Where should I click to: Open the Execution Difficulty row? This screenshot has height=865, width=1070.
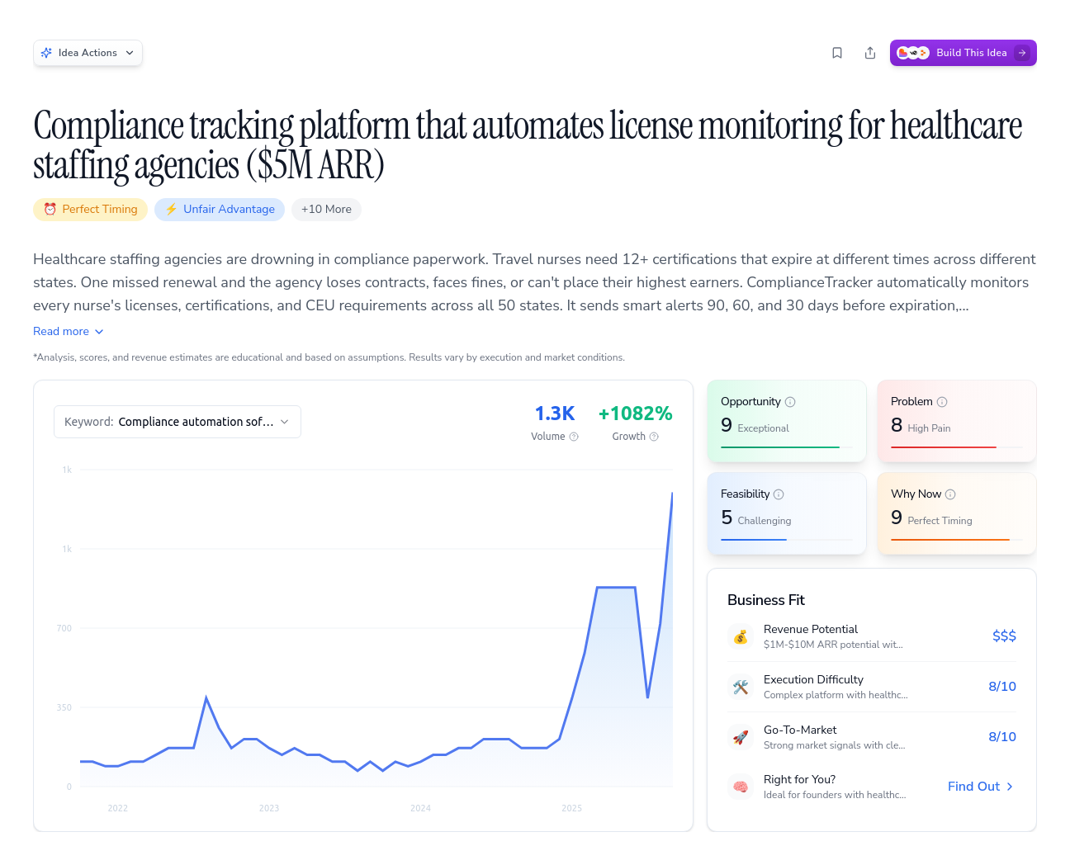pos(872,687)
